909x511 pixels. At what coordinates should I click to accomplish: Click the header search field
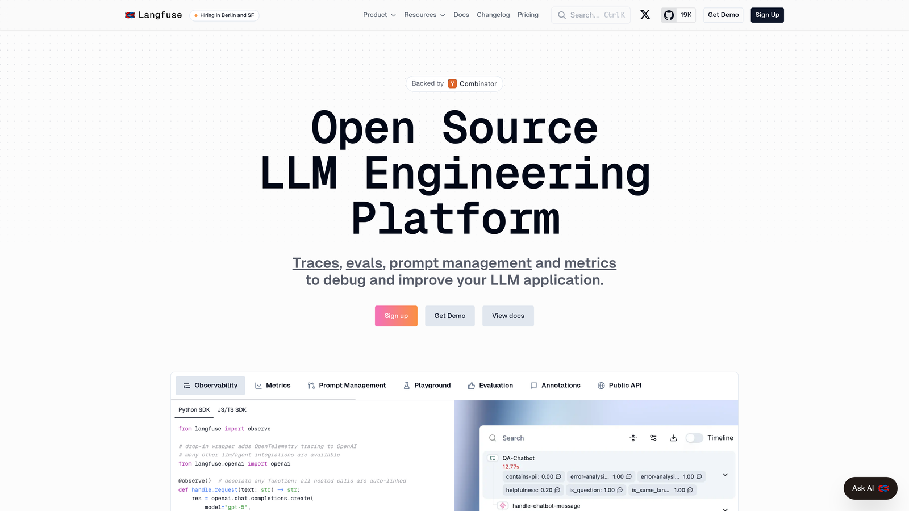coord(591,15)
